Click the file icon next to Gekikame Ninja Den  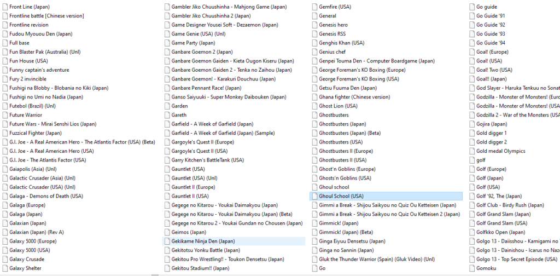[x=167, y=241]
